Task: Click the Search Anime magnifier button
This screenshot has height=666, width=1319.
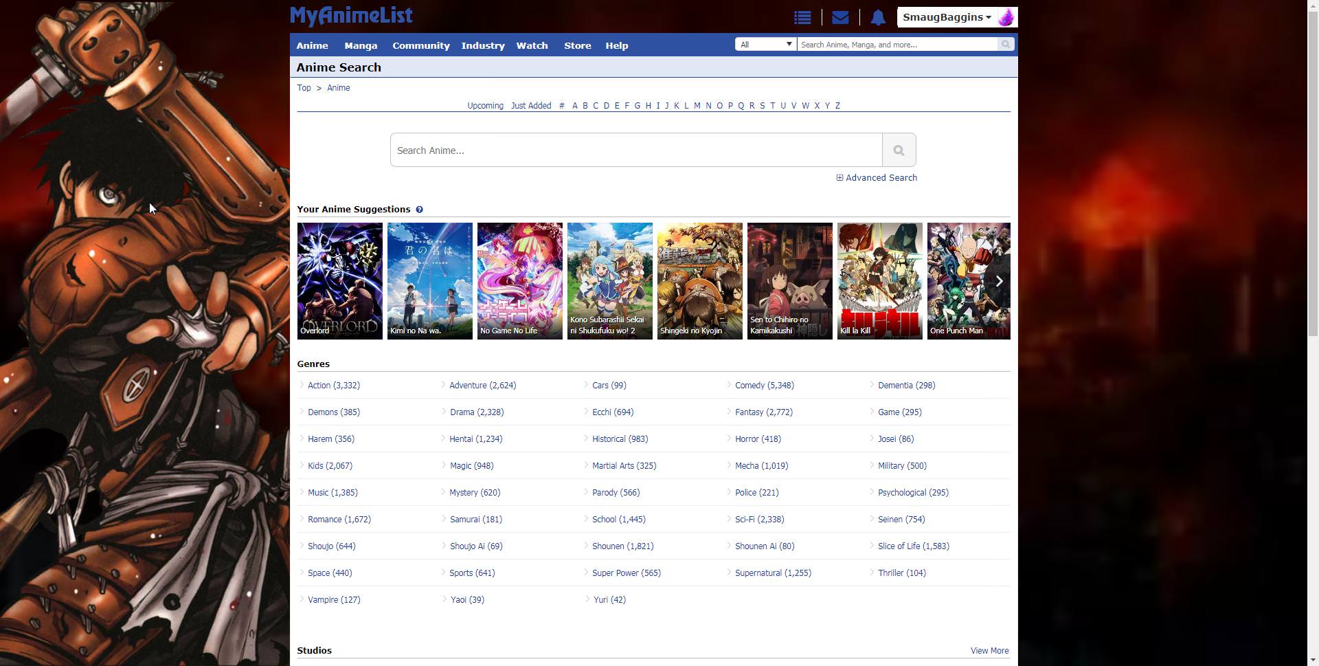Action: pos(898,151)
